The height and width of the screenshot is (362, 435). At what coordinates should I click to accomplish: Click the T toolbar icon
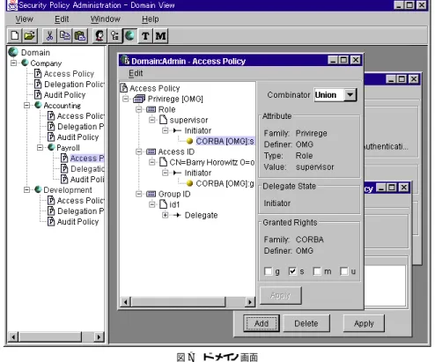(145, 36)
